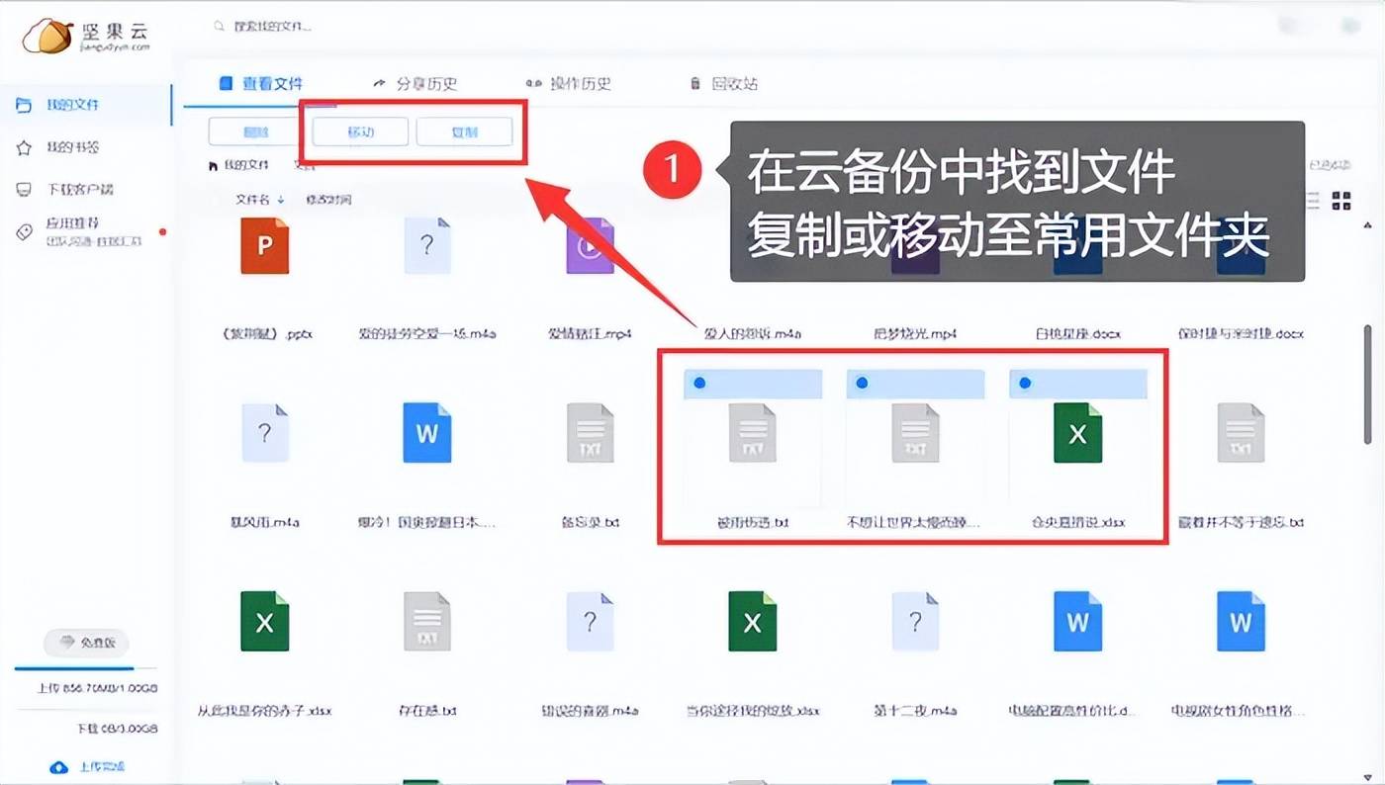This screenshot has width=1385, height=785.
Task: Uncheck the blue dot on 被雨伤透.txt
Action: [699, 383]
